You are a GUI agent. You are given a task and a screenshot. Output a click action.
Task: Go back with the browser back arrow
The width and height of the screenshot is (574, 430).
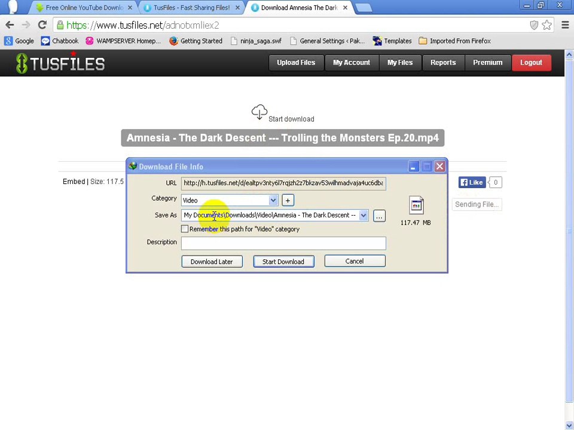click(10, 25)
